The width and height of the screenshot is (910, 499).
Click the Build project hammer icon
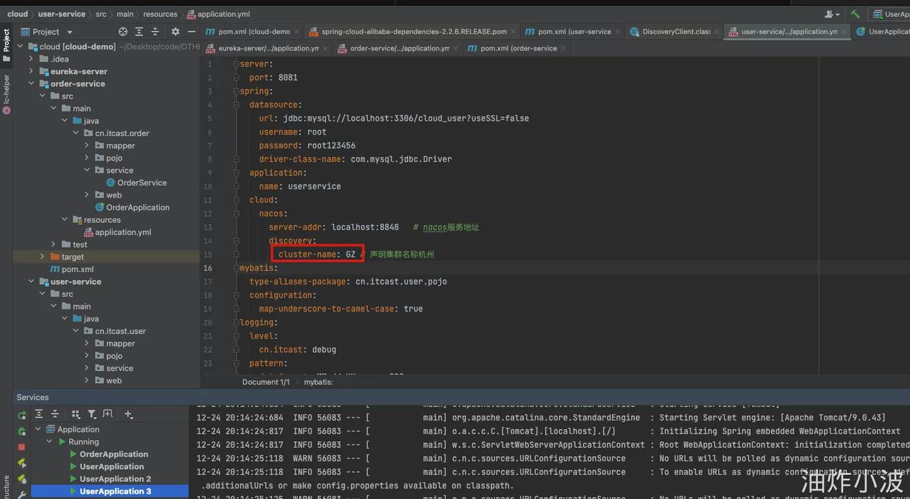(x=855, y=14)
